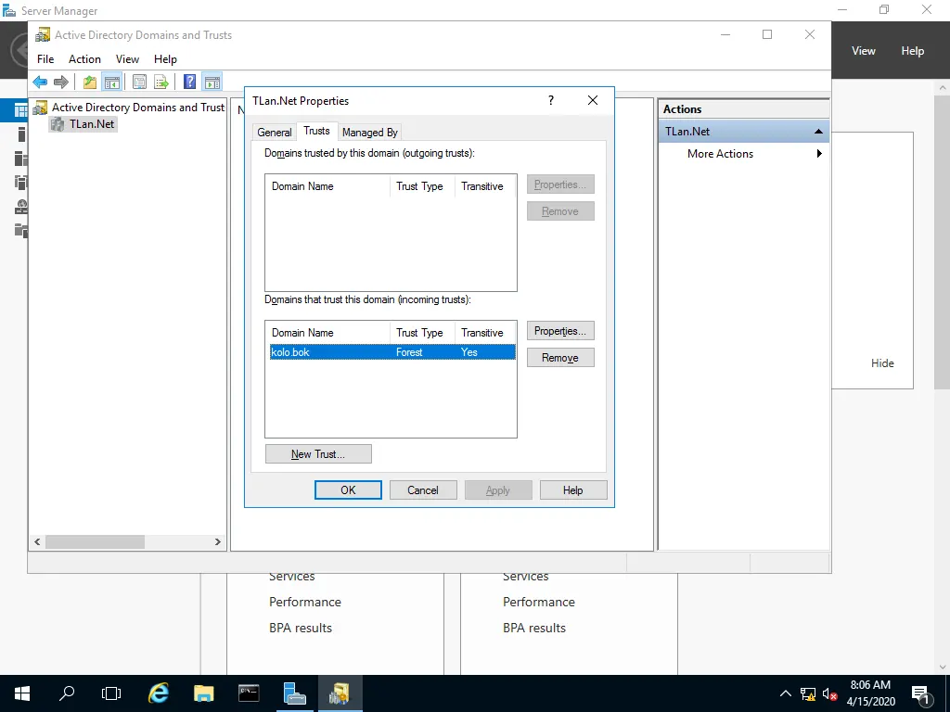
Task: Toggle the Show/Hide Action Pane toolbar icon
Action: (x=212, y=82)
